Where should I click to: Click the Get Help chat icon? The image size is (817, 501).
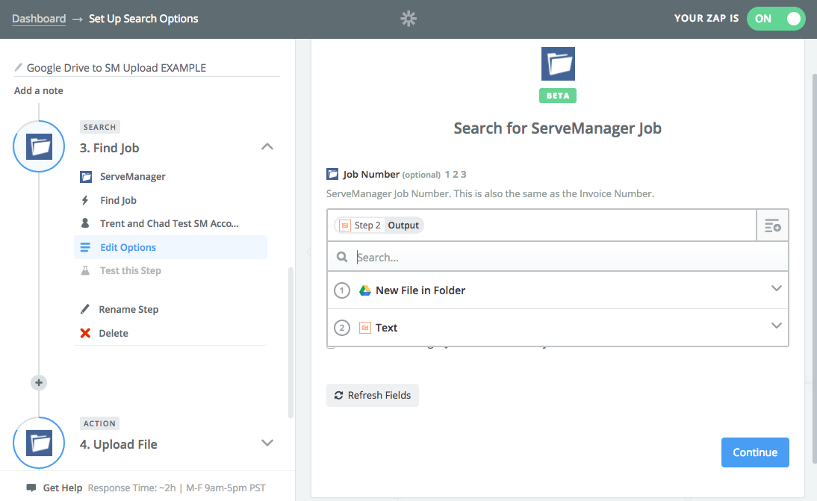(31, 488)
